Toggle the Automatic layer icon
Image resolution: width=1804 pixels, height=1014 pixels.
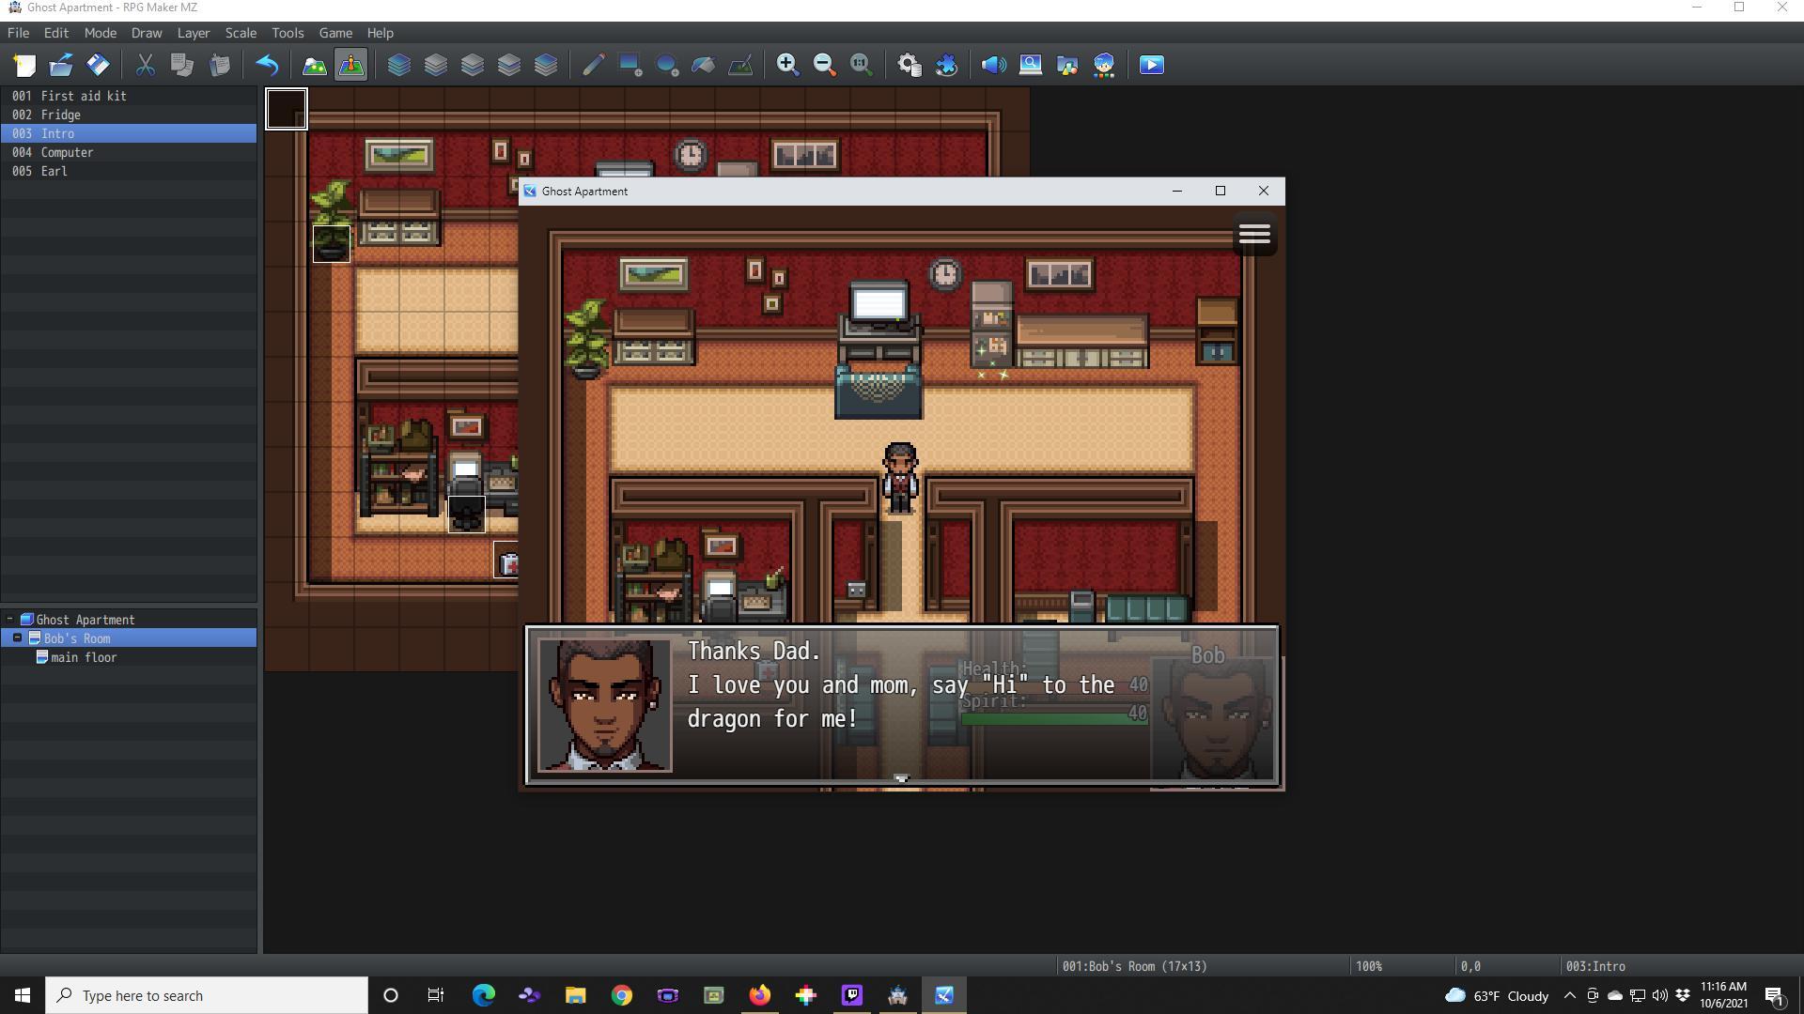pos(398,65)
